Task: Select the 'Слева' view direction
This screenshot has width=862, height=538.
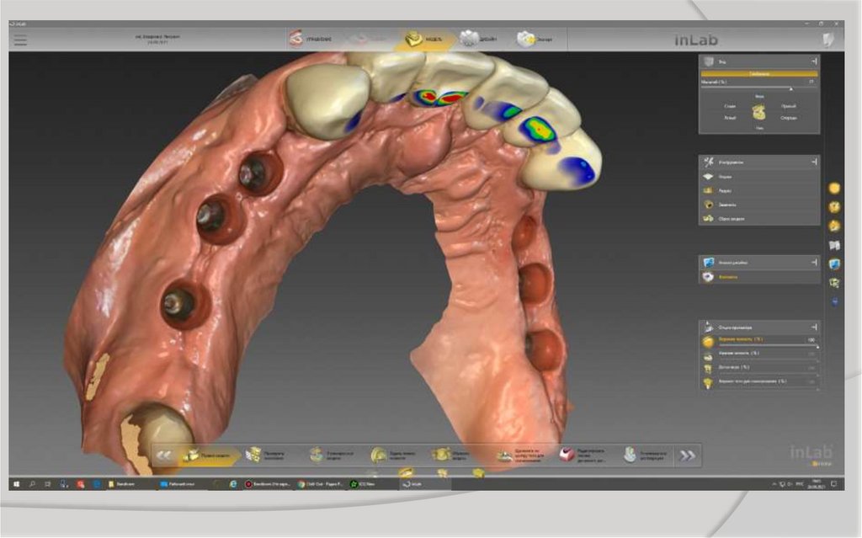Action: pos(730,106)
